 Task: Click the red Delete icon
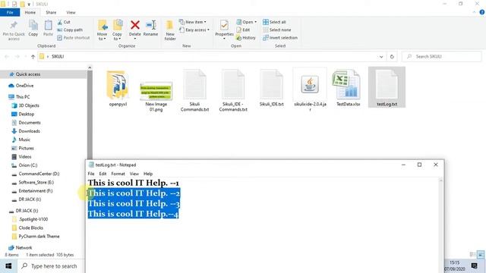coord(135,25)
